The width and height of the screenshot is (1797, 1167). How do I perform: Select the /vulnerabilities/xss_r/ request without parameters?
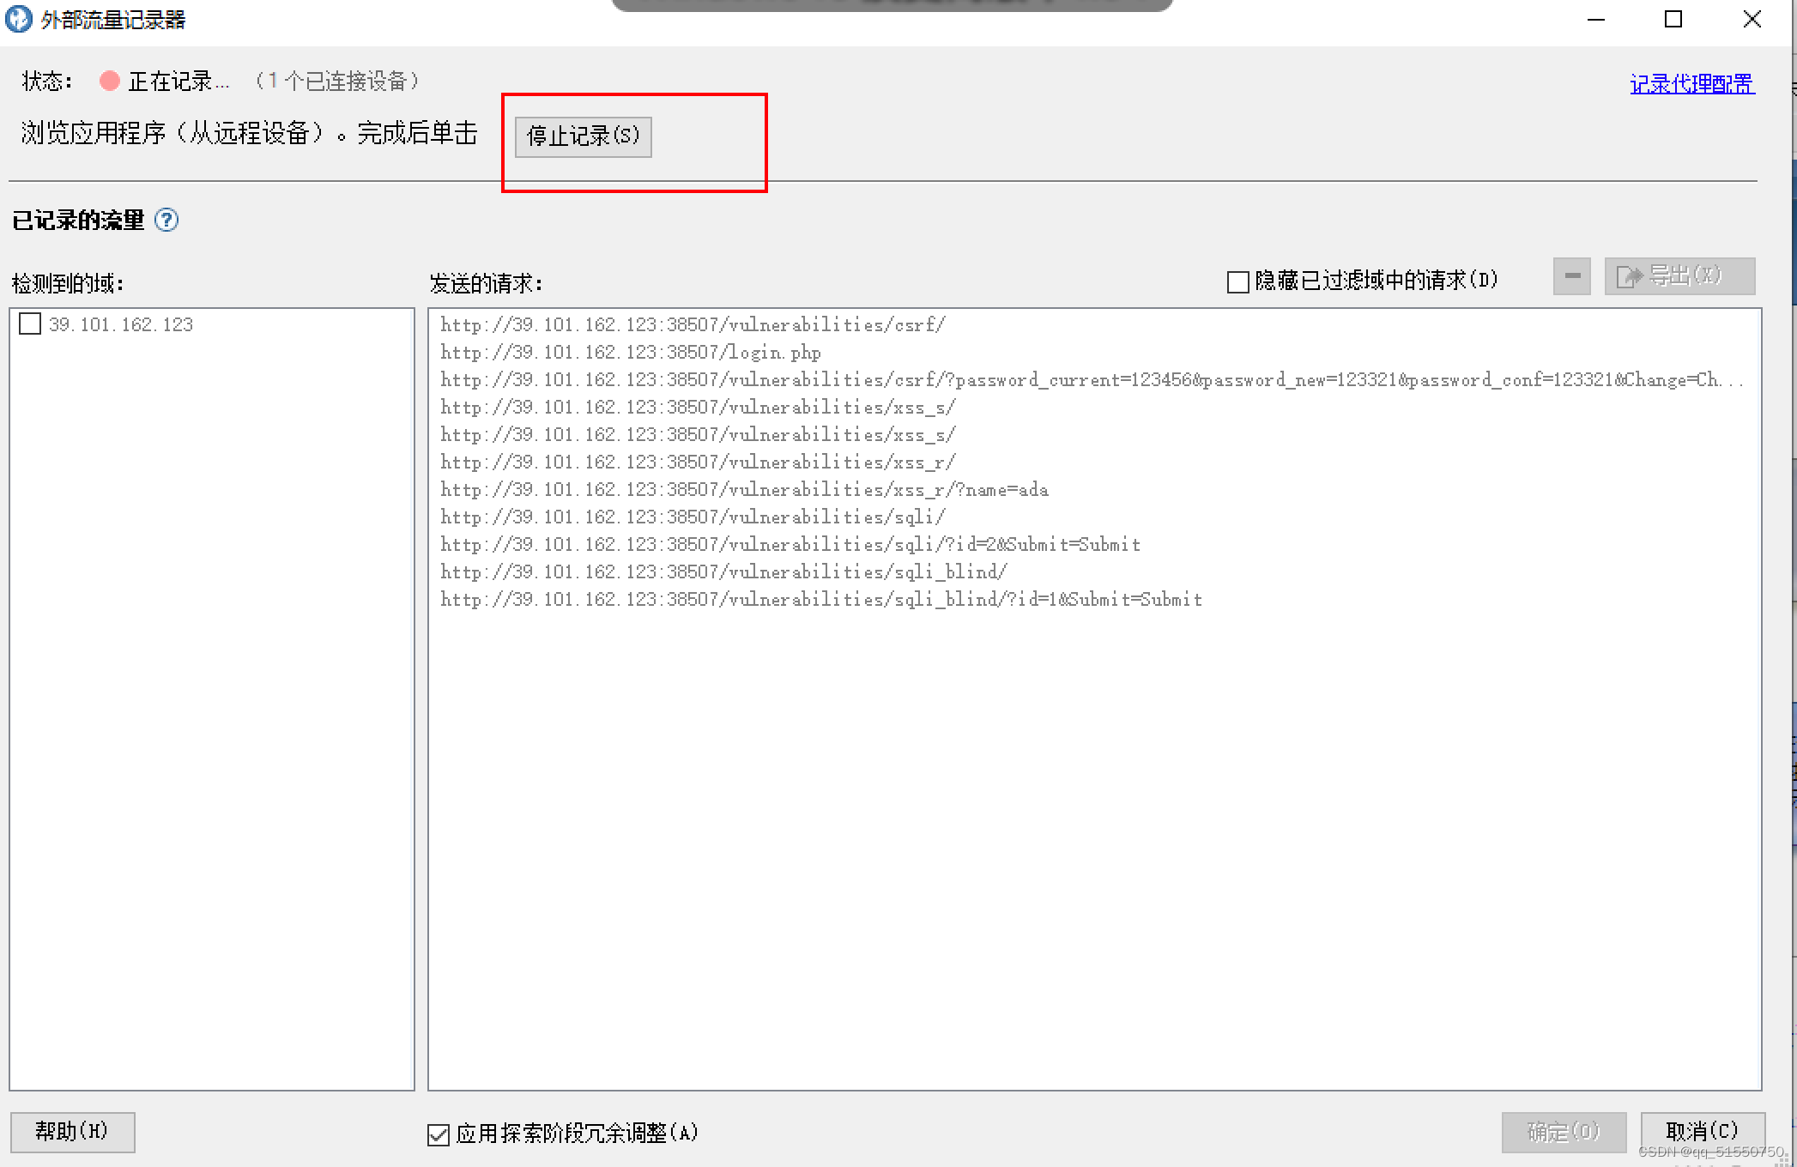(698, 463)
